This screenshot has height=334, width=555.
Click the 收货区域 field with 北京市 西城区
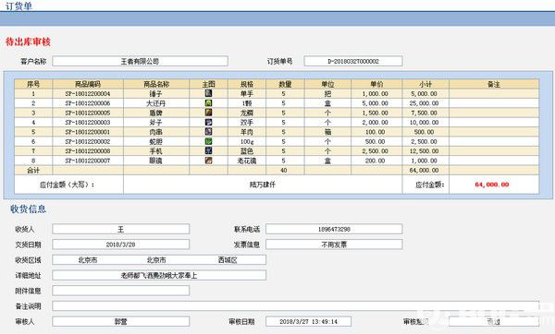[159, 260]
